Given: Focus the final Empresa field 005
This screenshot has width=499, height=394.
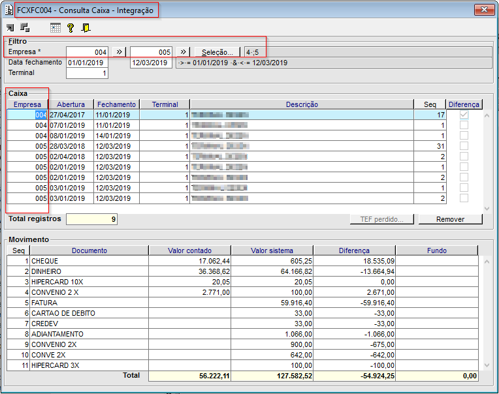Looking at the screenshot, I should pyautogui.click(x=151, y=52).
